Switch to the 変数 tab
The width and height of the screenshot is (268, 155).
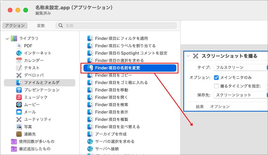tap(41, 26)
